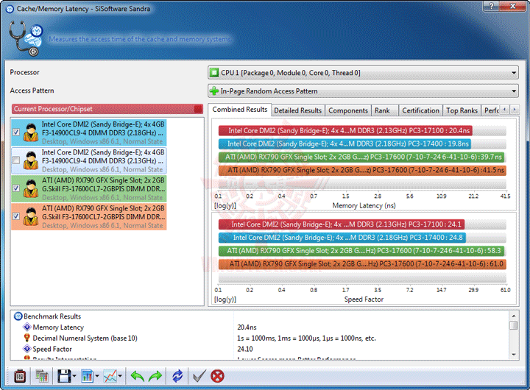Click the Current Processor/Chipset header bar
The width and height of the screenshot is (530, 390).
[107, 109]
